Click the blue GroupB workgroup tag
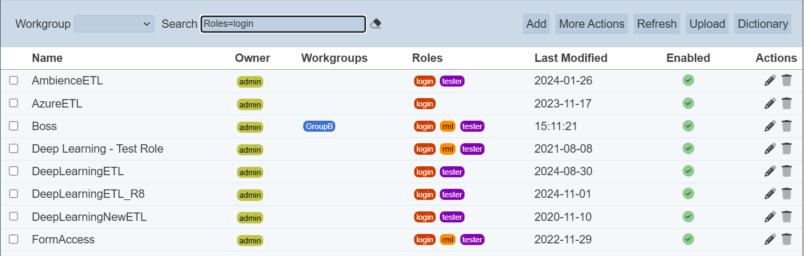Viewport: 804px width, 256px height. coord(319,126)
